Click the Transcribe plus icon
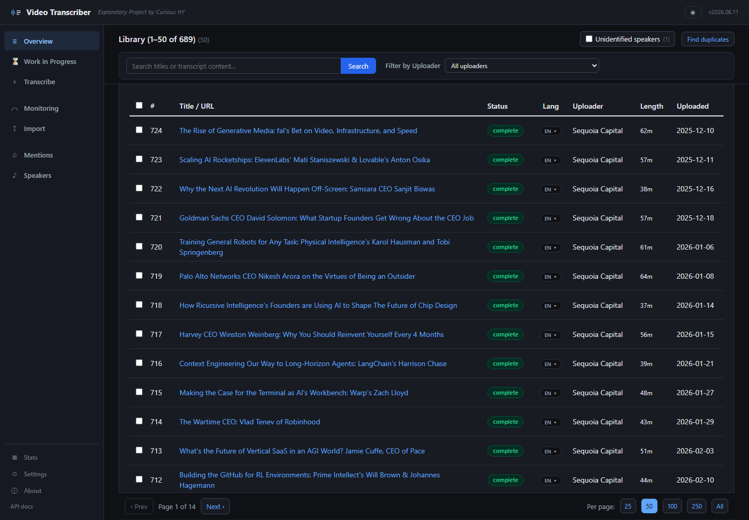Screen dimensions: 749x520 tap(15, 82)
